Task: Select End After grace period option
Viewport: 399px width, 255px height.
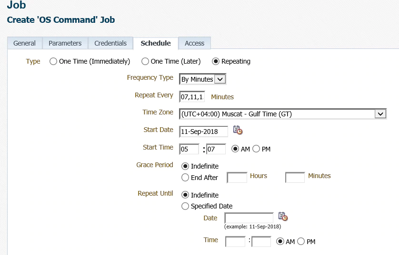Action: [x=185, y=178]
